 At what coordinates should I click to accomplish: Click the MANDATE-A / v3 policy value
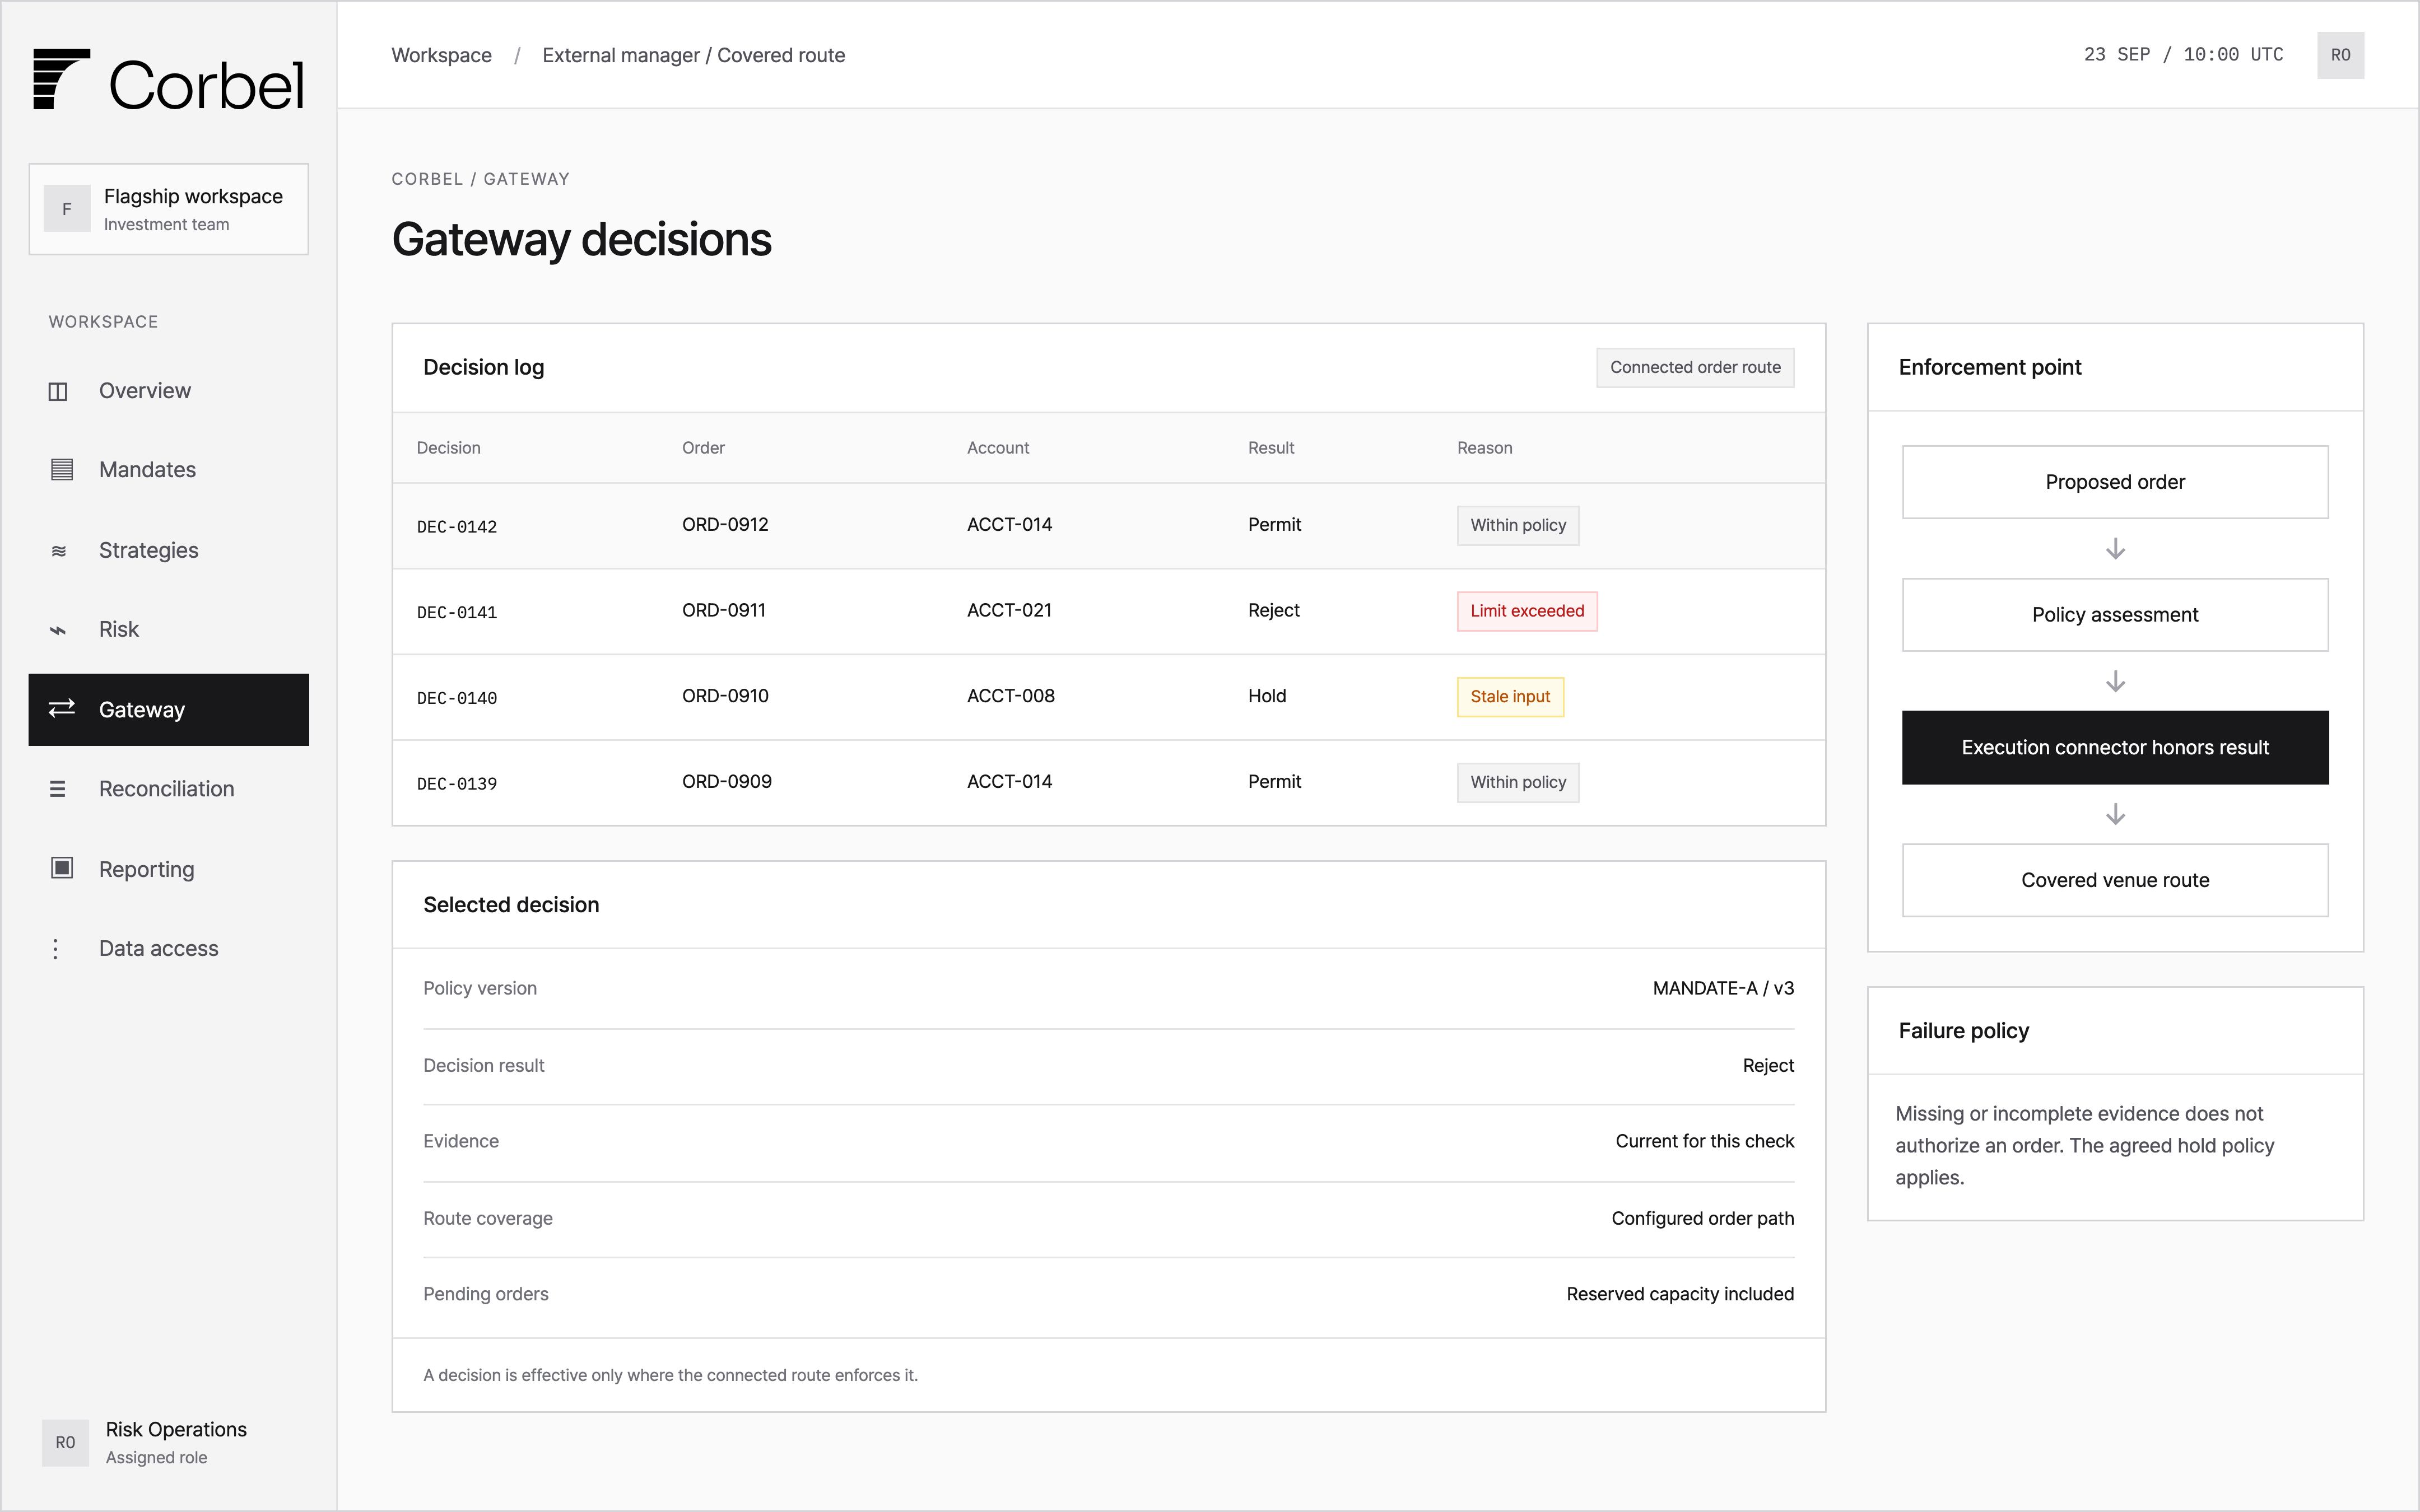click(x=1723, y=988)
